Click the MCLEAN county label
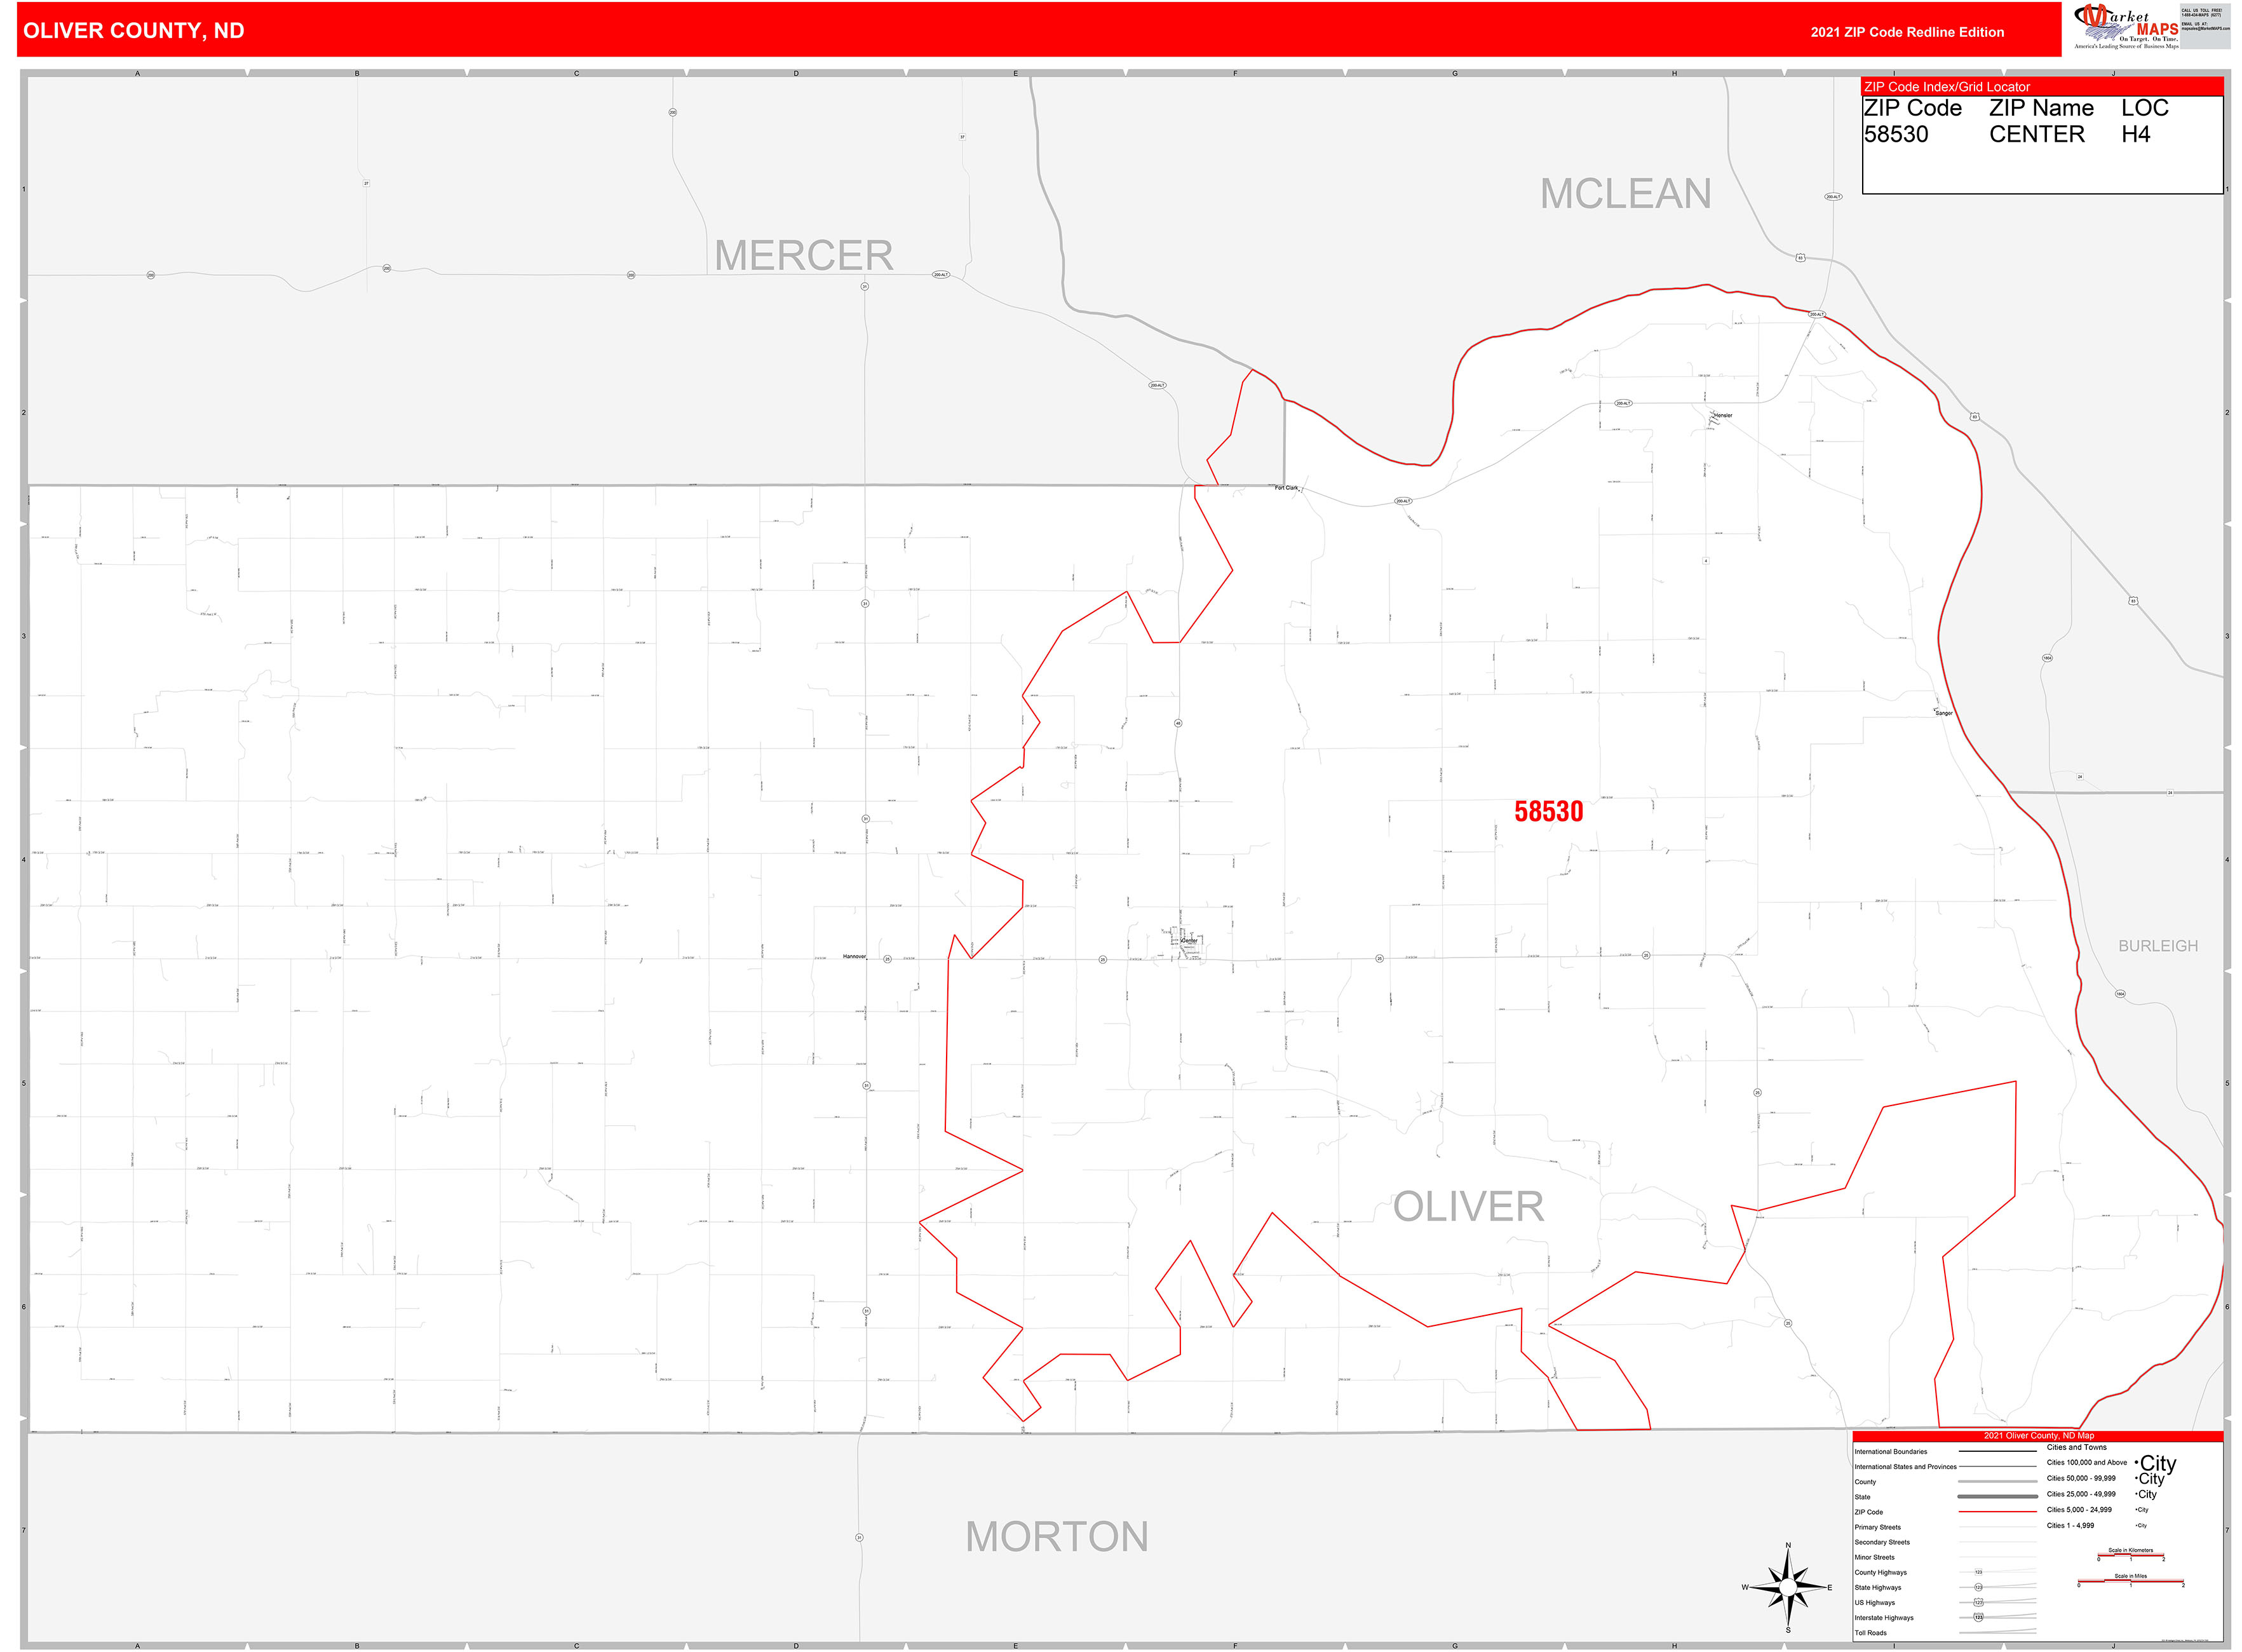The image size is (2242, 1652). pos(1625,194)
